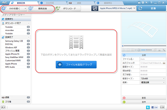167x110 pixels.
Task: Open the Apple iPhone MPEG-4 Movie format dropdown
Action: click(x=117, y=8)
